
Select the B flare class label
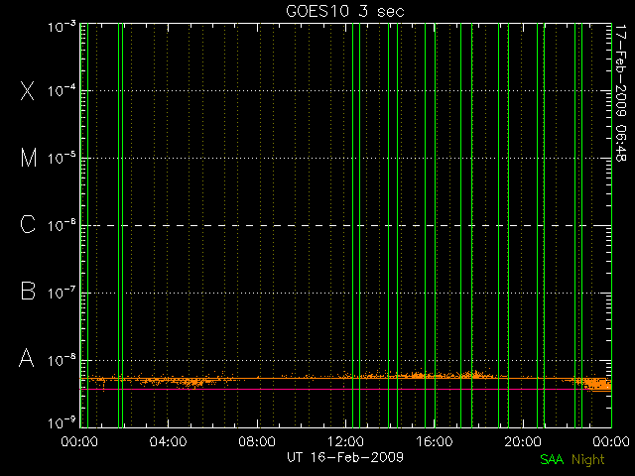(x=28, y=291)
